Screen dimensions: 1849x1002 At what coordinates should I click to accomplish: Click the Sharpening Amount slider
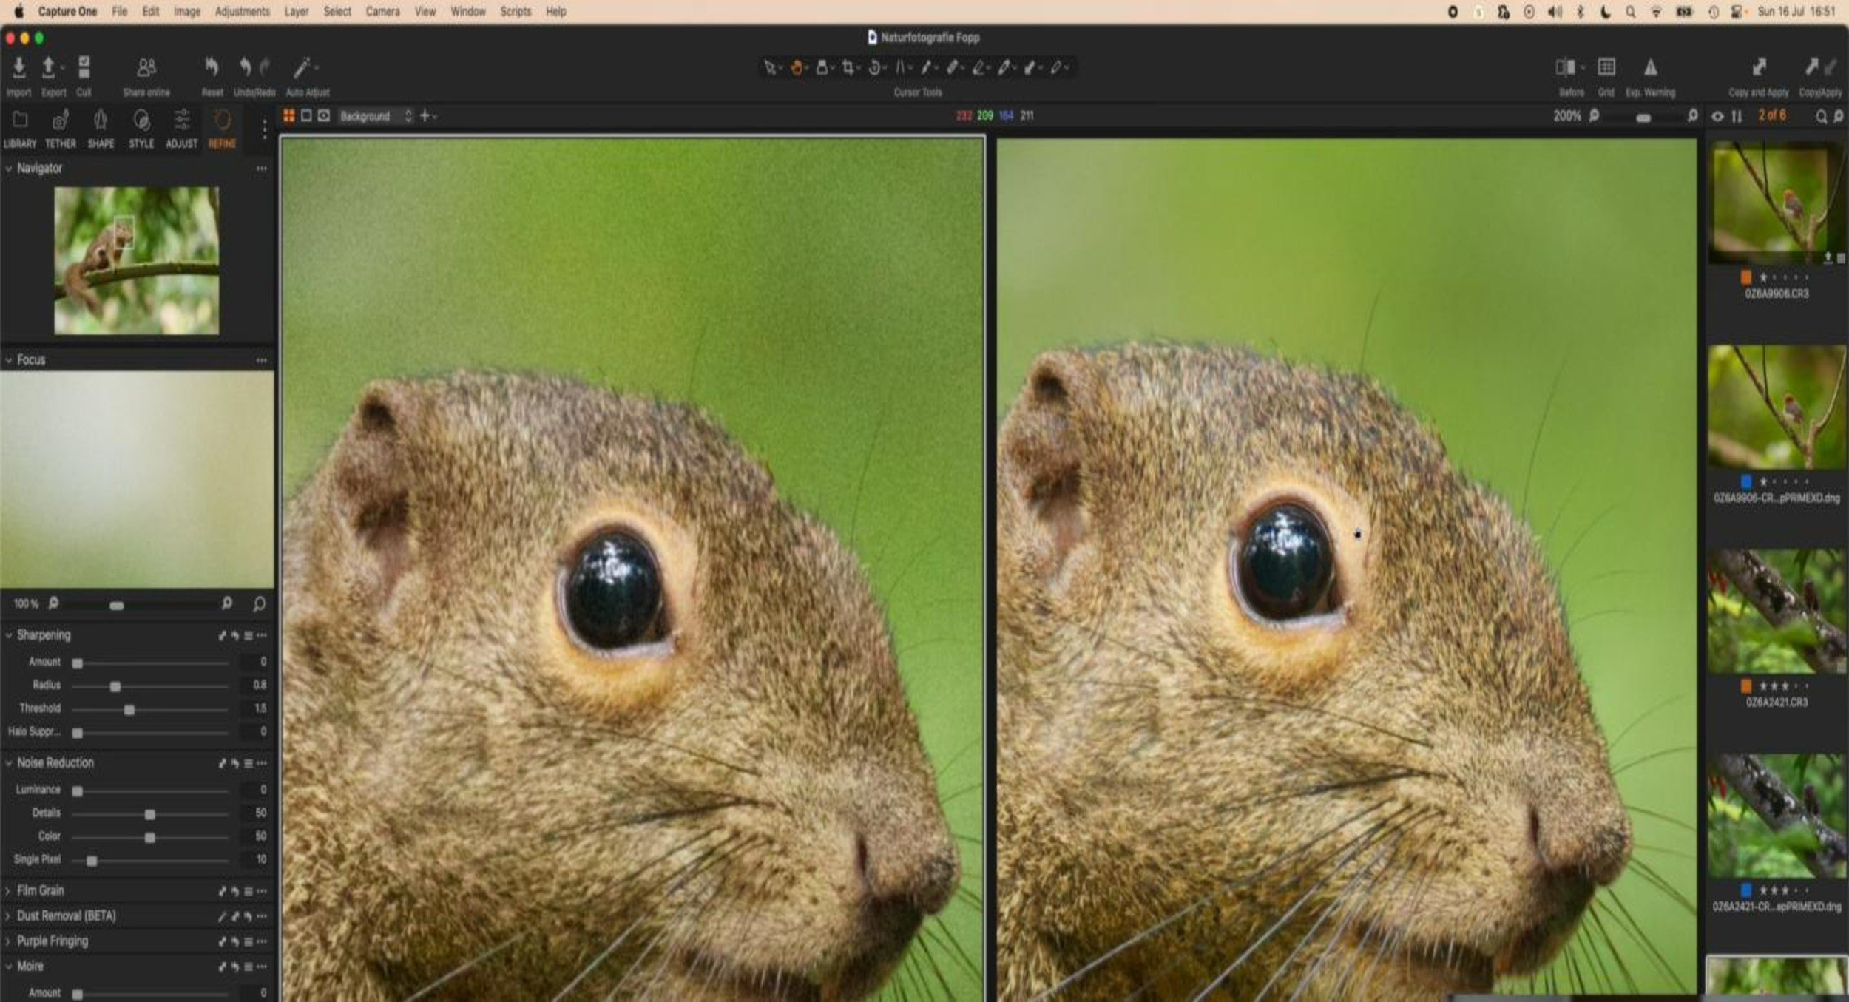click(78, 663)
